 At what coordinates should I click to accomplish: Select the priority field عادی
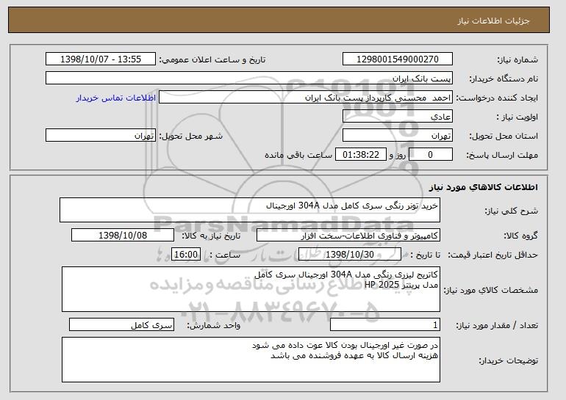398,117
